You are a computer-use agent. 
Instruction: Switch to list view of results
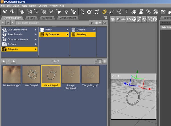point(105,62)
